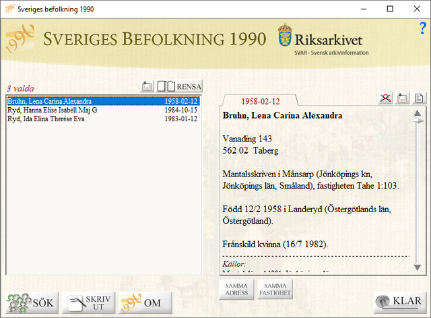This screenshot has width=431, height=318.
Task: Open the OM about button
Action: point(145,303)
